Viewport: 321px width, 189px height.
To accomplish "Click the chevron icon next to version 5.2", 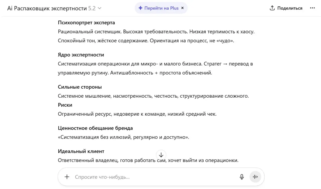I will click(99, 8).
